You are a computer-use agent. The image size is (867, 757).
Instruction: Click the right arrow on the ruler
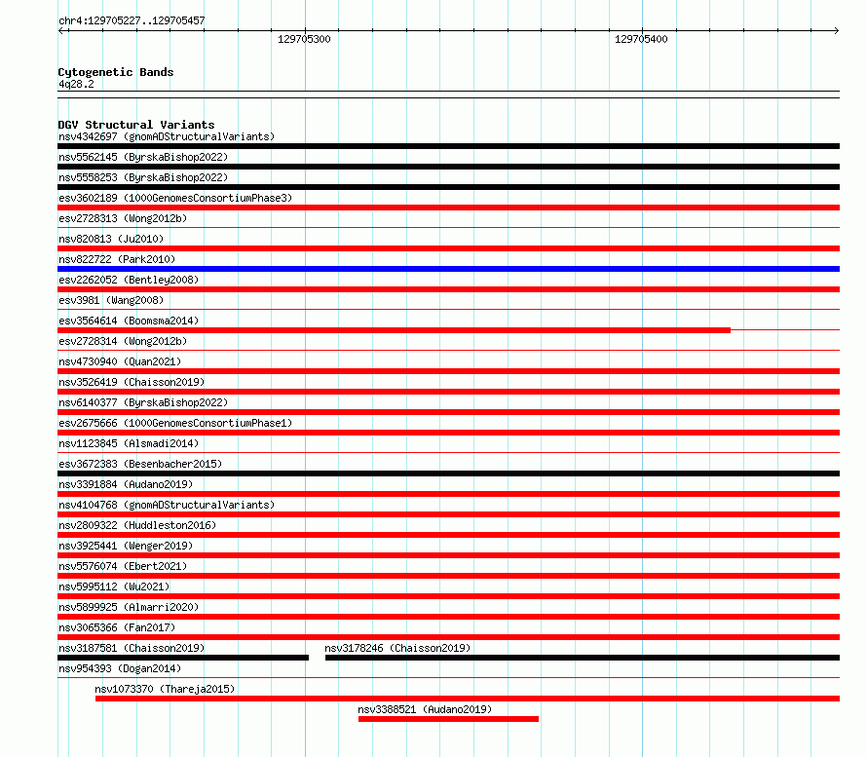point(836,30)
